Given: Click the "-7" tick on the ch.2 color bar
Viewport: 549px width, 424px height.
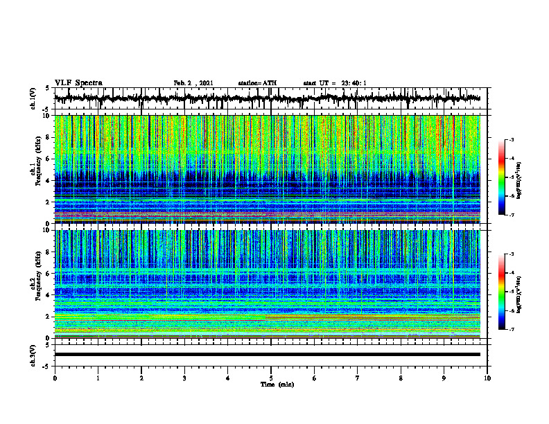Looking at the screenshot, I should 512,330.
